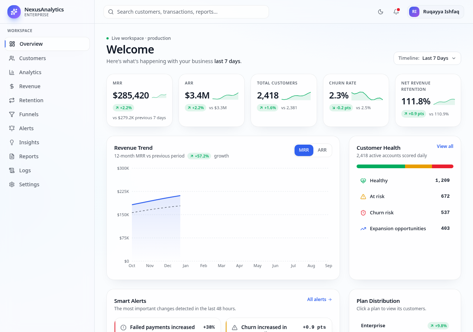Click the Total Customers 2,418 card
This screenshot has width=473, height=332.
coord(284,100)
